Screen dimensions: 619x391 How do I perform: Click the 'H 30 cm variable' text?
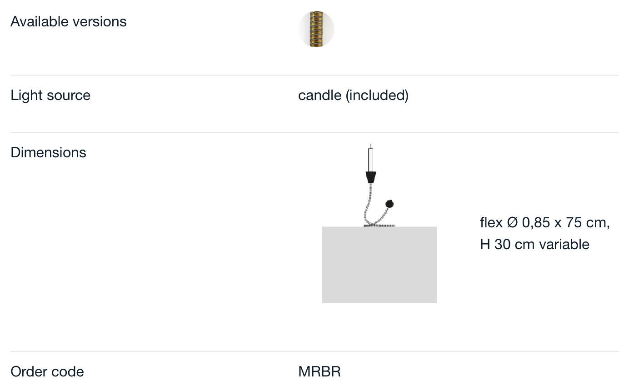[x=534, y=244]
